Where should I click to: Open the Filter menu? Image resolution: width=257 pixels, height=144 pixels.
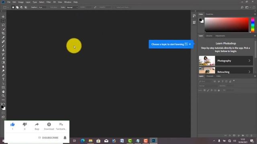(49, 2)
